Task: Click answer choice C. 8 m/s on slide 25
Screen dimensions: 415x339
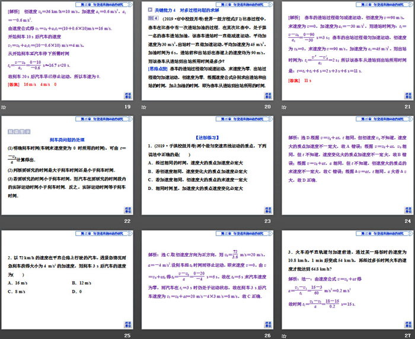Action: (17, 292)
